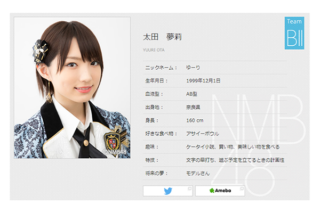The image size is (320, 213).
Task: Click the nickname label ニックネーム
Action: point(161,68)
